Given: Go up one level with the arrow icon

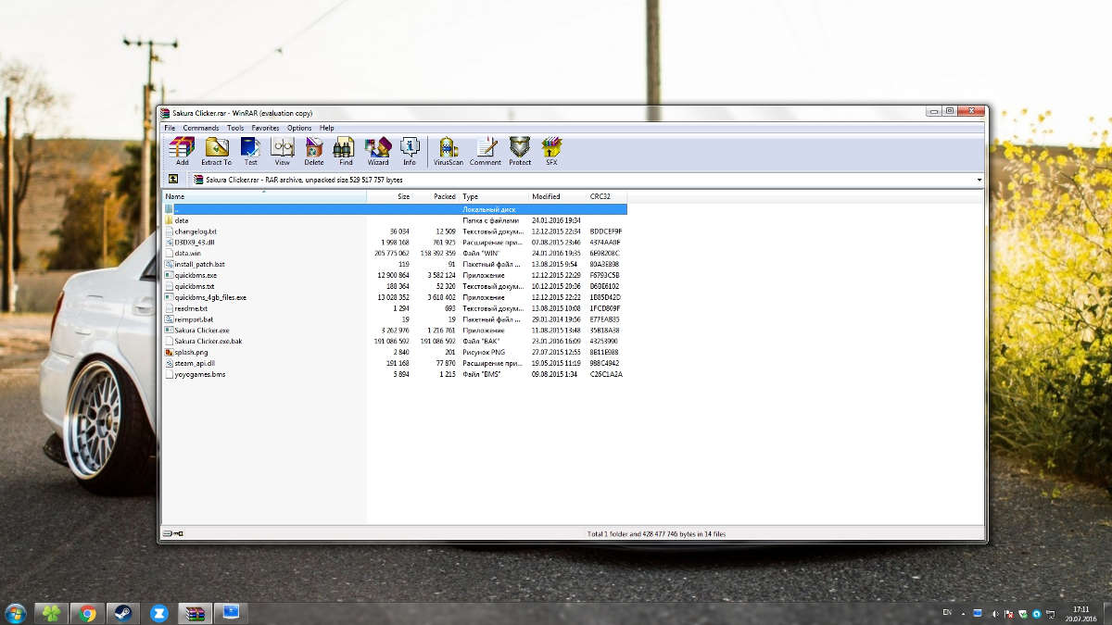Looking at the screenshot, I should (x=173, y=179).
